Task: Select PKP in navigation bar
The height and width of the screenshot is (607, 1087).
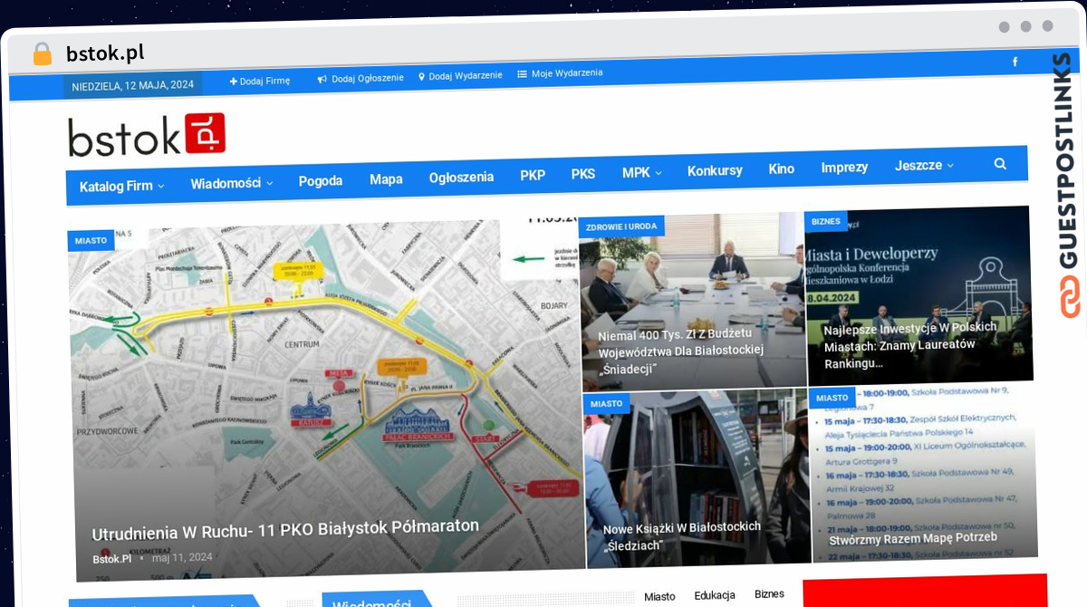Action: [x=533, y=176]
